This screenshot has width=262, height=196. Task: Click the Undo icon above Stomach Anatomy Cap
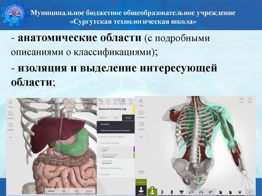coord(101,100)
